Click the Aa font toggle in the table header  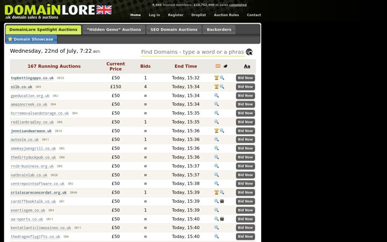point(247,66)
